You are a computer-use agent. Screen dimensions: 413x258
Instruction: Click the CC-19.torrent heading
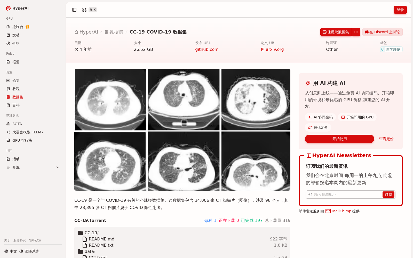tap(90, 220)
